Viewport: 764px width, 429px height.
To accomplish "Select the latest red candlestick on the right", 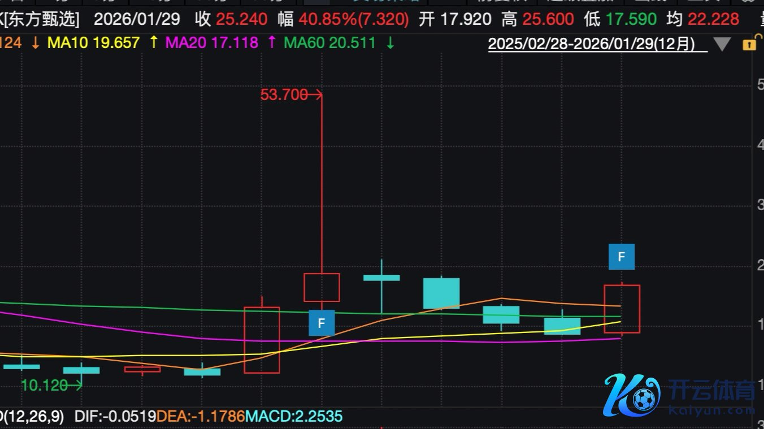I will pyautogui.click(x=622, y=309).
